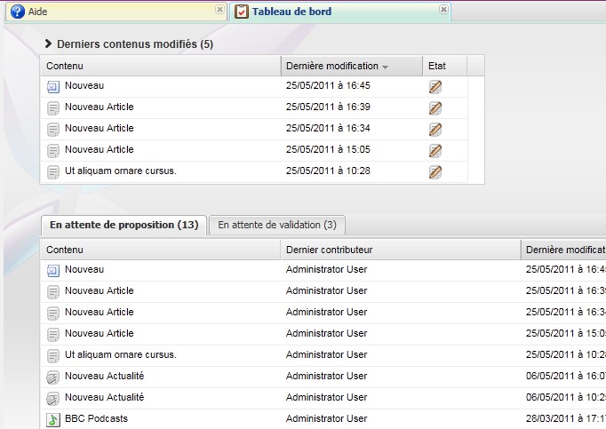Image resolution: width=606 pixels, height=429 pixels.
Task: Click the draft pencil icon for Ut aliquam row
Action: click(x=435, y=171)
